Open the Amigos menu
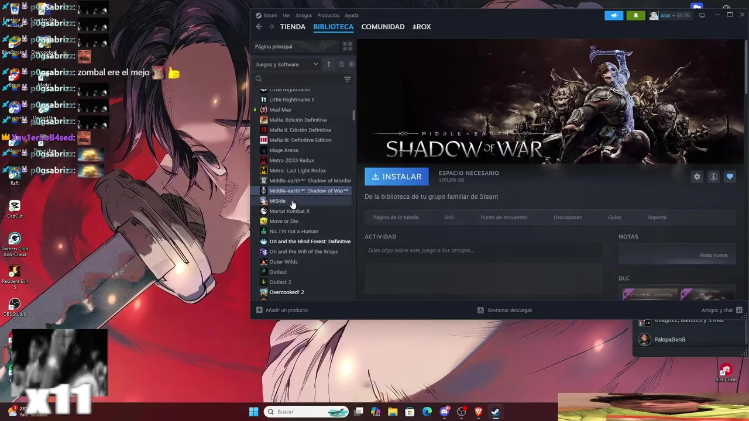 coord(304,15)
